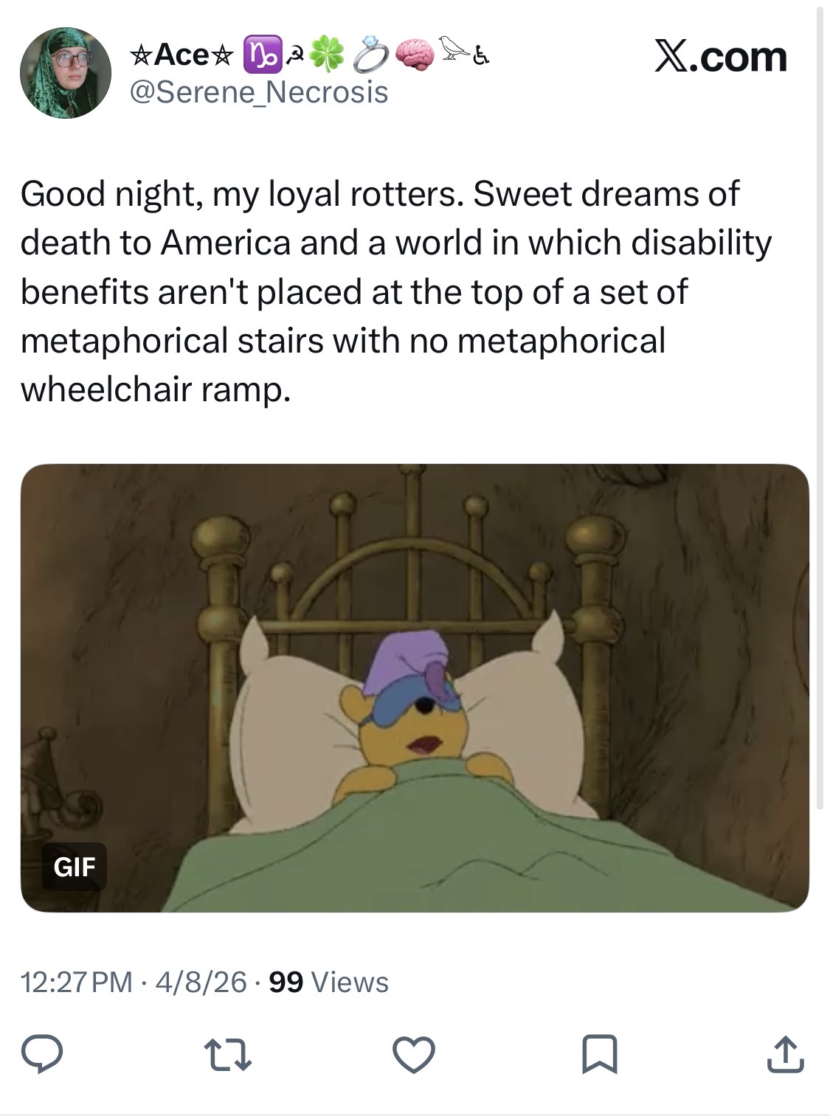
Task: Tap the pink brain emoji
Action: [x=415, y=56]
